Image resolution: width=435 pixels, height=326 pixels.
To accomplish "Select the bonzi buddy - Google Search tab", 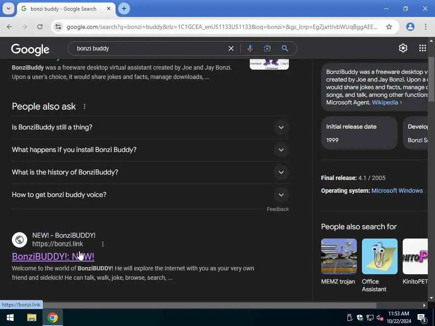I will coord(66,9).
